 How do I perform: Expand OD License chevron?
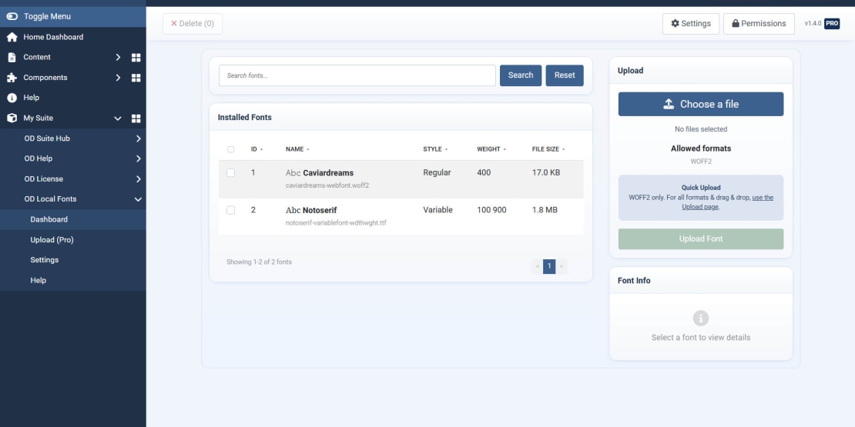[x=139, y=178]
